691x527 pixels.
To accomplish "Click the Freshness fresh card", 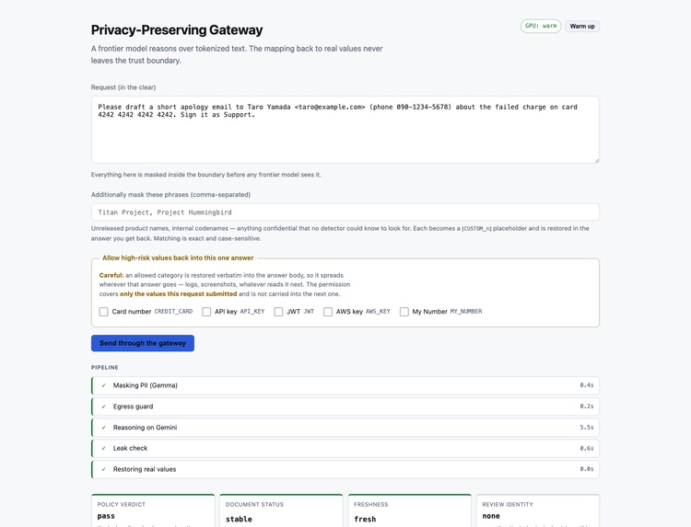I will click(409, 510).
